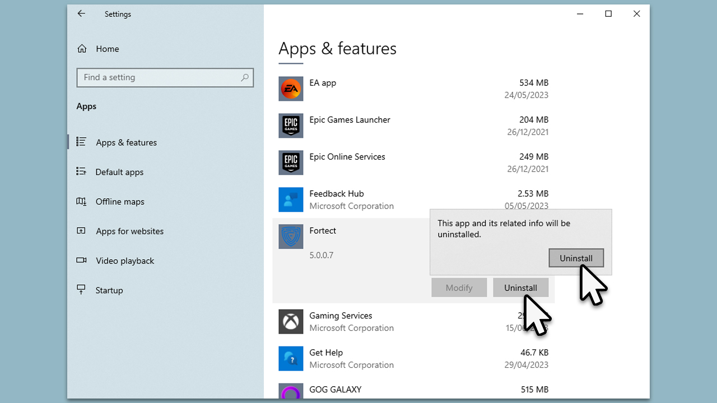Confirm Uninstall in the popup
The width and height of the screenshot is (717, 403).
[576, 258]
